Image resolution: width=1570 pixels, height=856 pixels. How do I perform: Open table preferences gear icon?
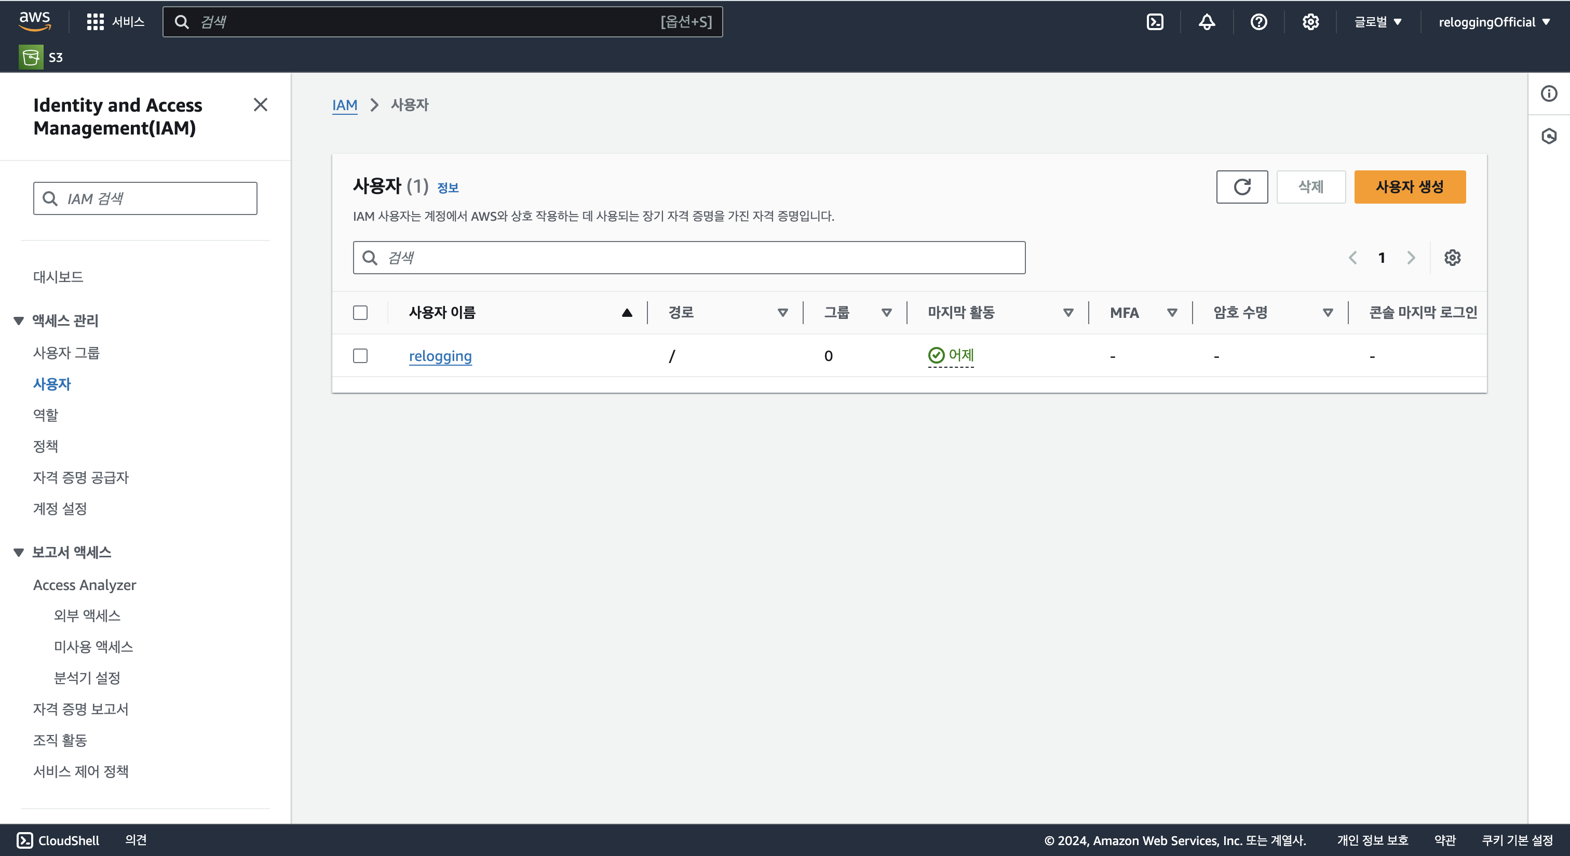(1452, 258)
